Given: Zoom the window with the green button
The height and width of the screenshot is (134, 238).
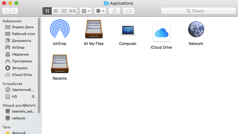Looking at the screenshot, I should (16, 3).
